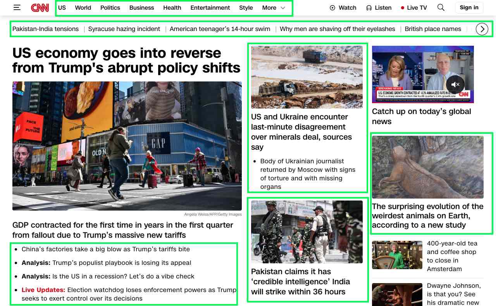Open Syracuse hazing incident topic
The height and width of the screenshot is (306, 496).
[x=124, y=29]
